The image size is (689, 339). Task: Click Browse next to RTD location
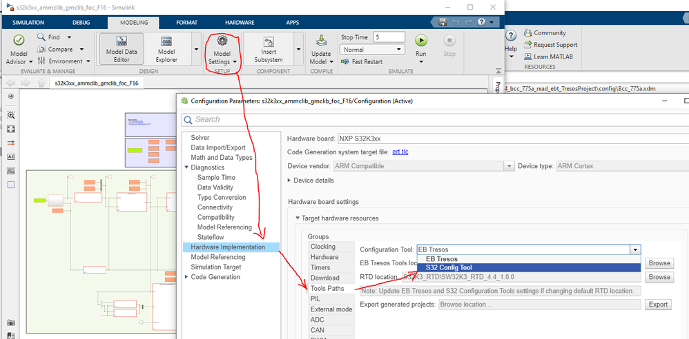click(x=659, y=277)
